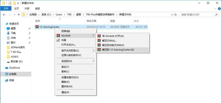The width and height of the screenshot is (222, 103).
Task: Click the WinRAR icon beside 解压文件(A)...
Action: point(99,40)
